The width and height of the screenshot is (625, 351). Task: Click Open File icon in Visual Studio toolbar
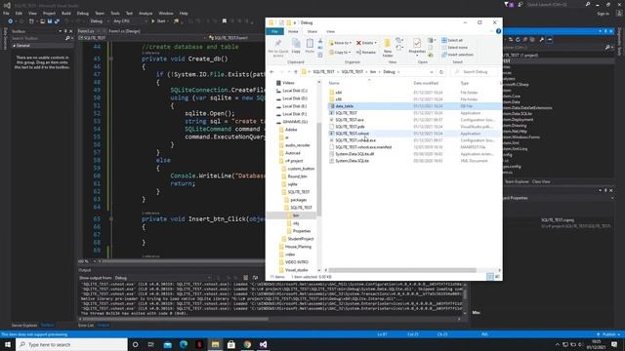pyautogui.click(x=42, y=21)
